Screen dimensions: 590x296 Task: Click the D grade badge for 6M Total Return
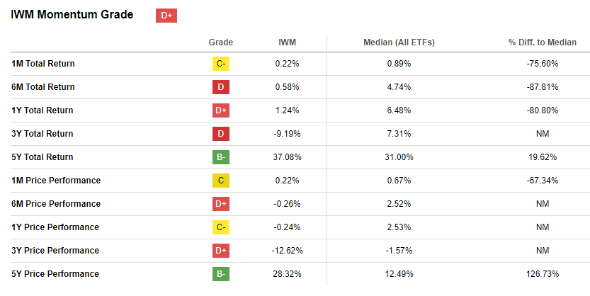coord(221,87)
